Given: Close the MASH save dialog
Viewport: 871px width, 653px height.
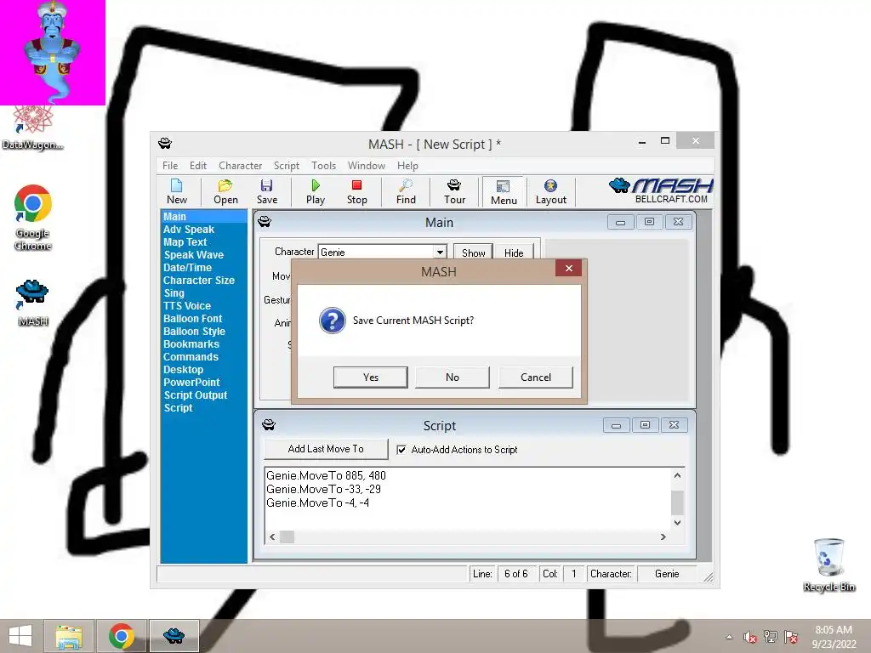Looking at the screenshot, I should pos(568,268).
